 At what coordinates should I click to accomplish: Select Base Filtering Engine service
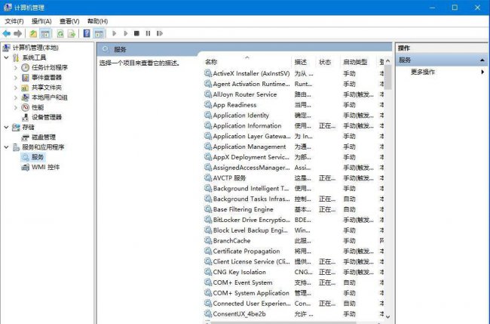tap(243, 209)
